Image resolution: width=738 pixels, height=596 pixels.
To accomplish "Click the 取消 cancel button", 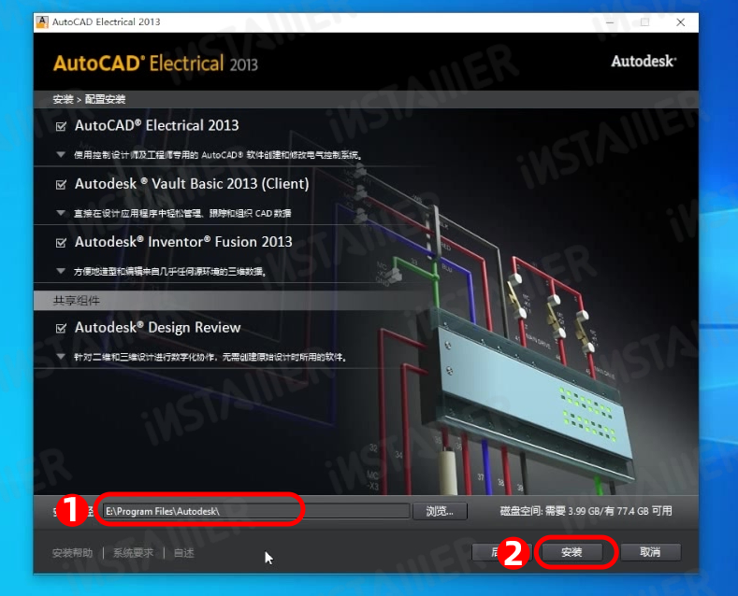I will 650,552.
